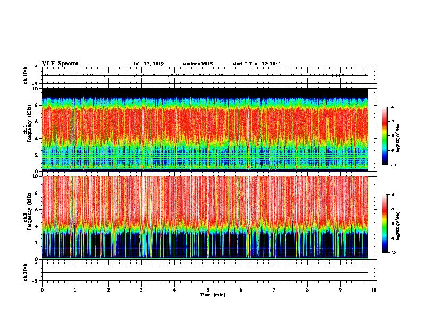421x325 pixels.
Task: Click the "-10" label on ch.2 color scale
Action: coord(393,253)
